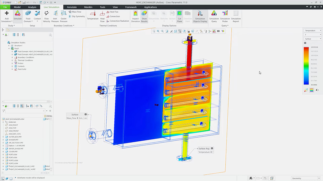Open the temperature unit F dropdown
Image resolution: width=323 pixels, height=181 pixels.
point(313,35)
